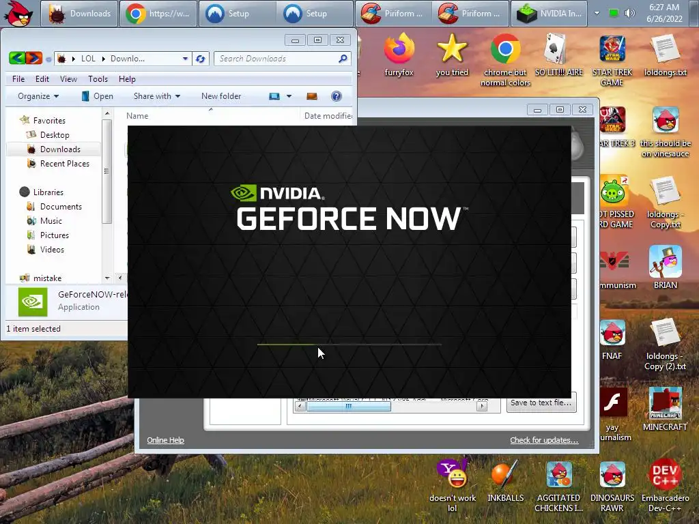699x524 pixels.
Task: Toggle the preview pane button
Action: click(311, 96)
